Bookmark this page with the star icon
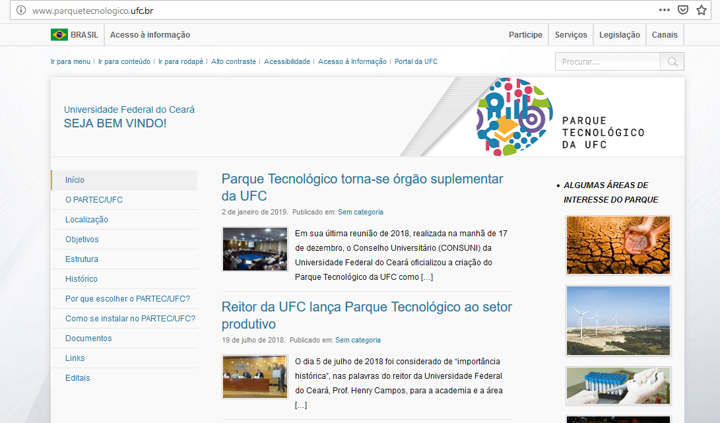The width and height of the screenshot is (720, 423). pos(701,11)
